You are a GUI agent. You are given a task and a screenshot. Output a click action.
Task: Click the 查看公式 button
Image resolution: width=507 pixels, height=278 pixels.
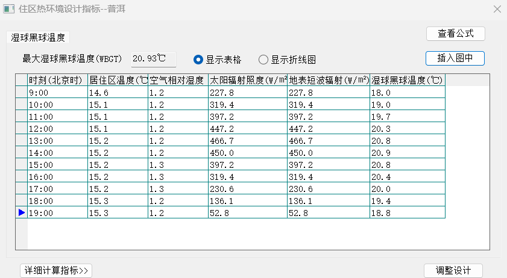[455, 34]
